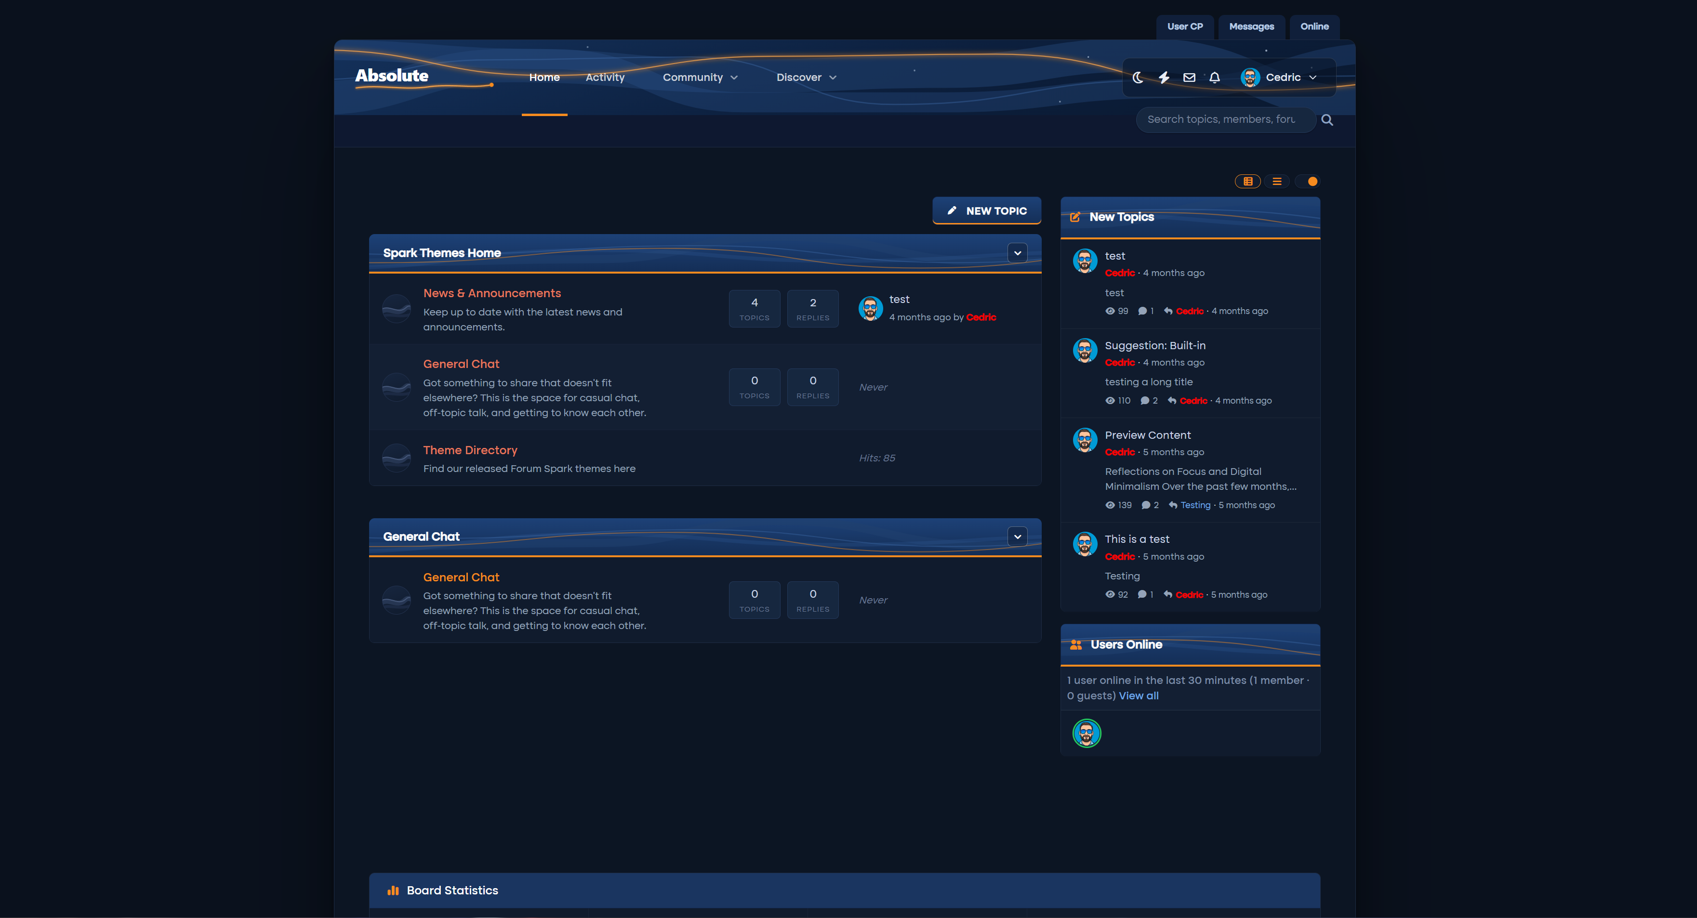The height and width of the screenshot is (918, 1697).
Task: Collapse the Spark Themes Home category
Action: (1018, 253)
